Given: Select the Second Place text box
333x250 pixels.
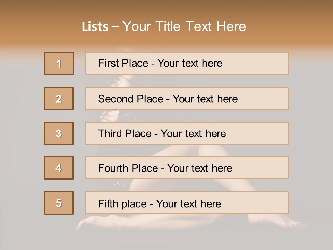Looking at the screenshot, I should [x=187, y=99].
